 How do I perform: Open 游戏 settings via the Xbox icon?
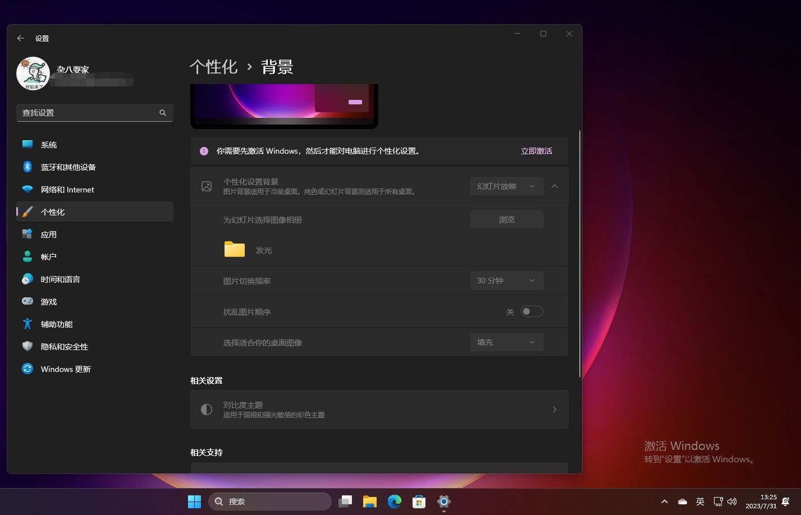click(x=28, y=301)
